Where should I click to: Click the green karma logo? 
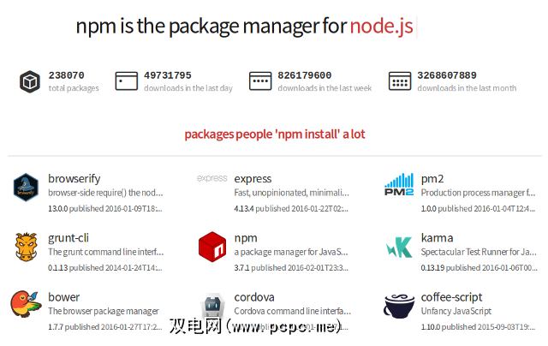pos(399,247)
